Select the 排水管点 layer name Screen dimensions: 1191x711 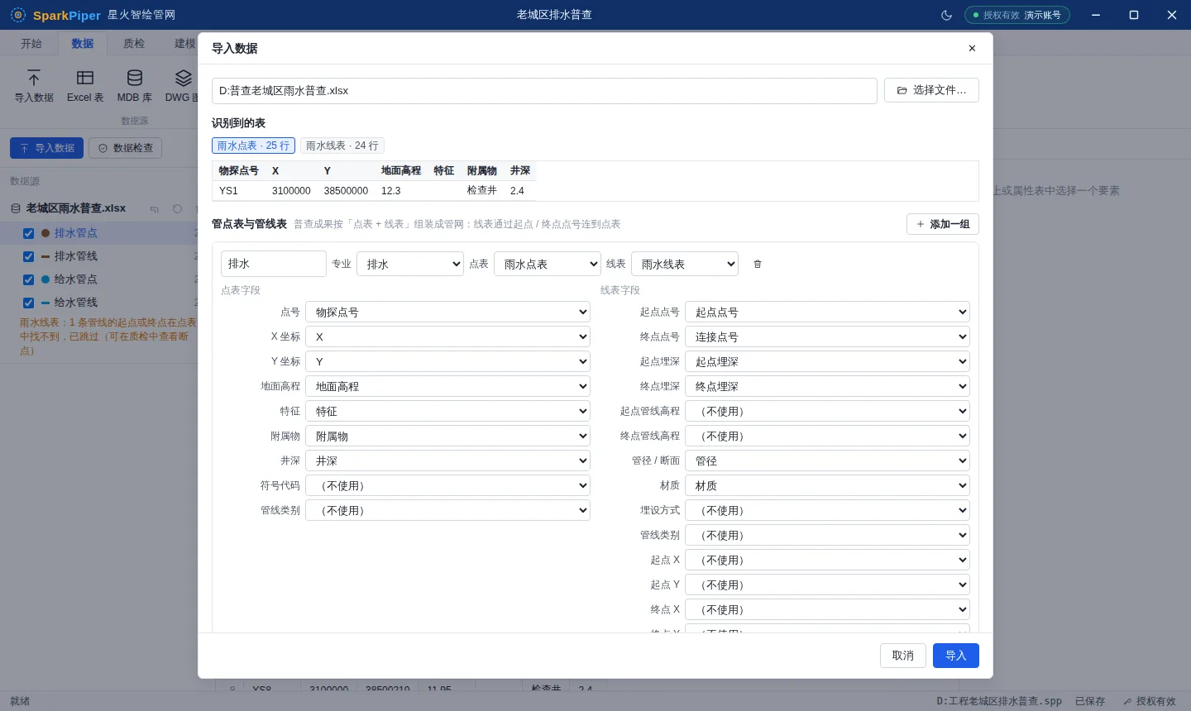76,233
